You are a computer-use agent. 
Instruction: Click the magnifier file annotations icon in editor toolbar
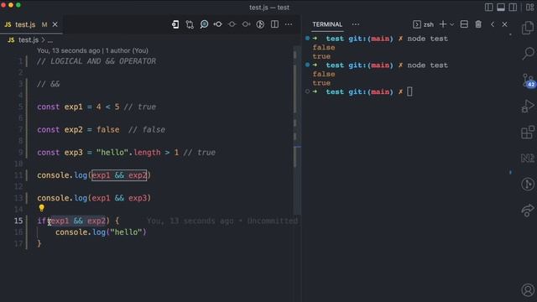204,24
